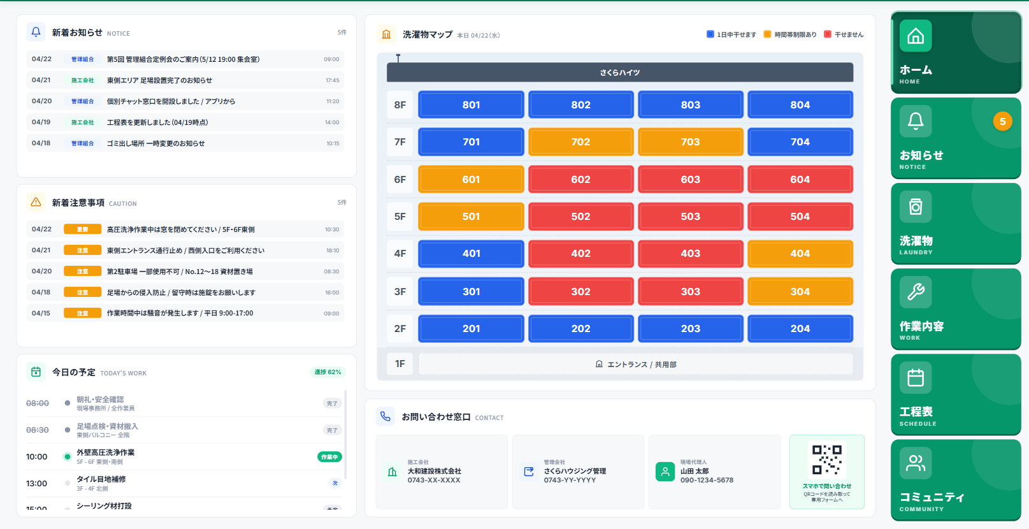Open notice 工程表を更新しました

[x=185, y=122]
